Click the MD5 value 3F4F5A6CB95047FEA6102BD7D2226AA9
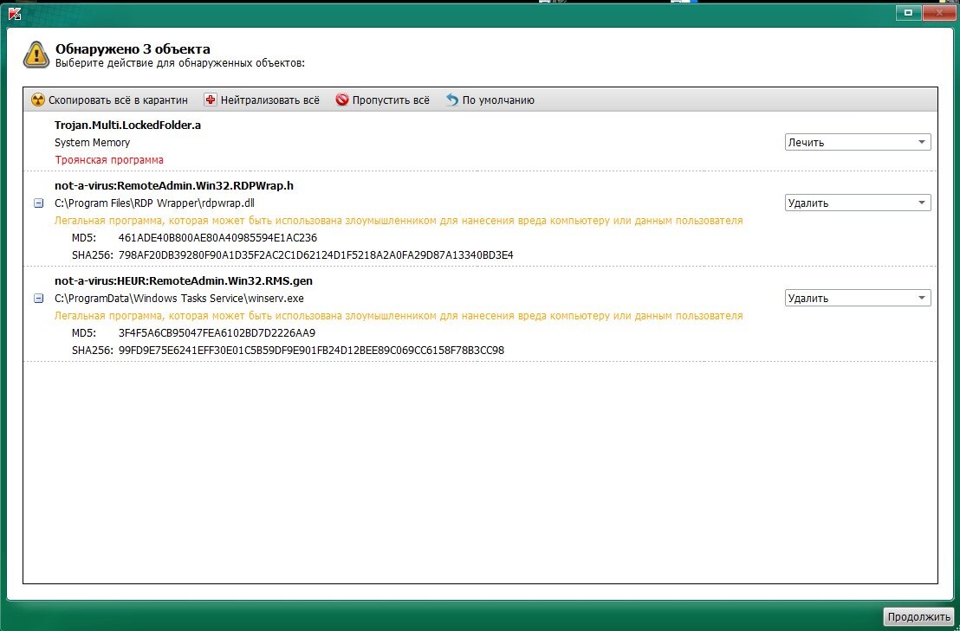 (217, 333)
